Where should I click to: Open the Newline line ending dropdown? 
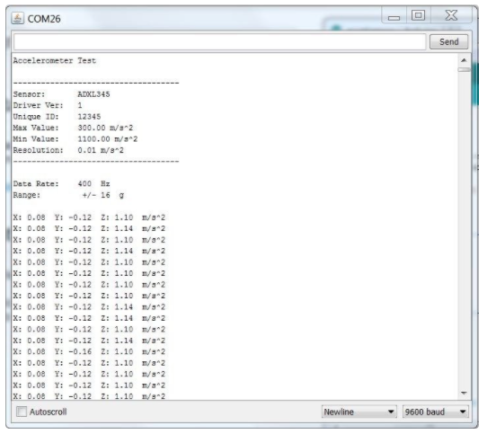point(359,412)
